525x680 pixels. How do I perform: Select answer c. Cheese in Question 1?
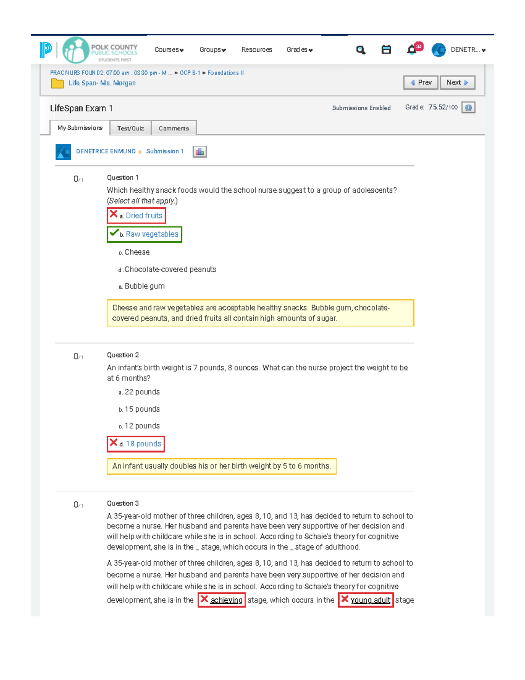136,252
